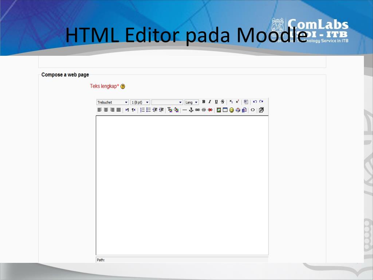Align text right
Image resolution: width=373 pixels, height=280 pixels.
[x=112, y=110]
